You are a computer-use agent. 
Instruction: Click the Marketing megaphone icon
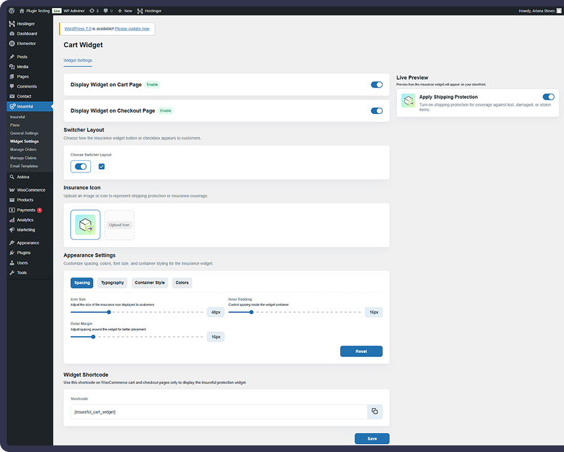[12, 230]
